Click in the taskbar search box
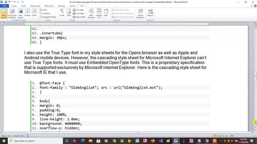 tap(35, 141)
